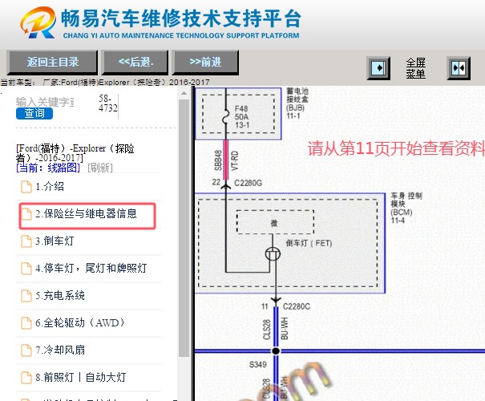Click the collapse-arrows icon right of 全屏菜单
The height and width of the screenshot is (401, 485).
point(459,67)
